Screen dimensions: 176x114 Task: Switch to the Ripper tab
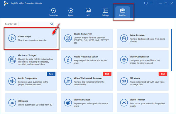click(71, 12)
